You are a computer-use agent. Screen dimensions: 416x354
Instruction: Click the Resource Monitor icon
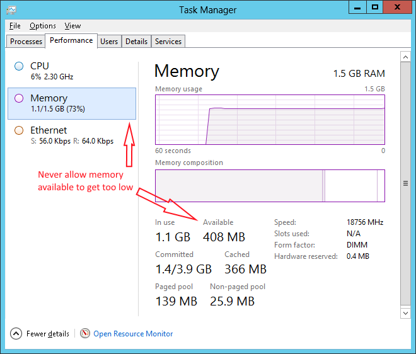pos(85,333)
